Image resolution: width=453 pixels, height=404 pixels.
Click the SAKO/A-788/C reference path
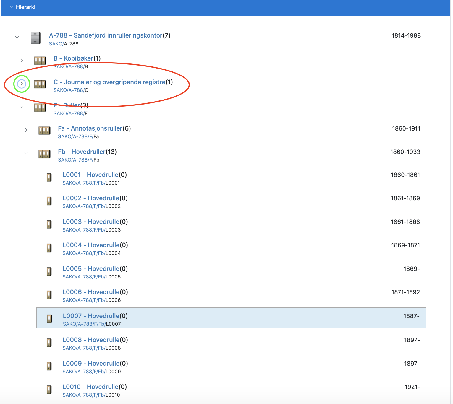pos(71,90)
